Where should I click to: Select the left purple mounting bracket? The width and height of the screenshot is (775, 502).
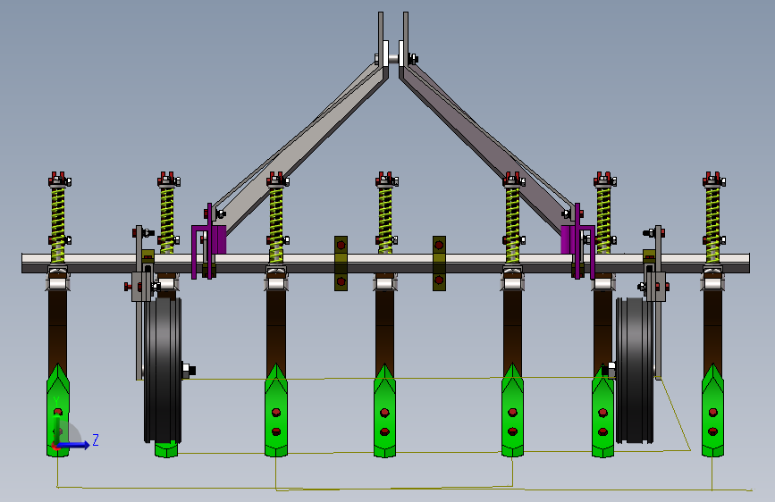(208, 241)
